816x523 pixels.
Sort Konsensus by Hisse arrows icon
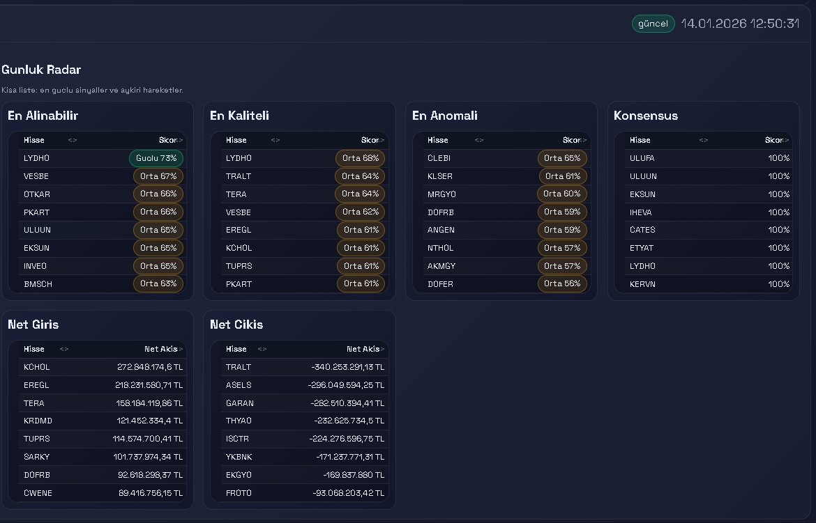[704, 141]
